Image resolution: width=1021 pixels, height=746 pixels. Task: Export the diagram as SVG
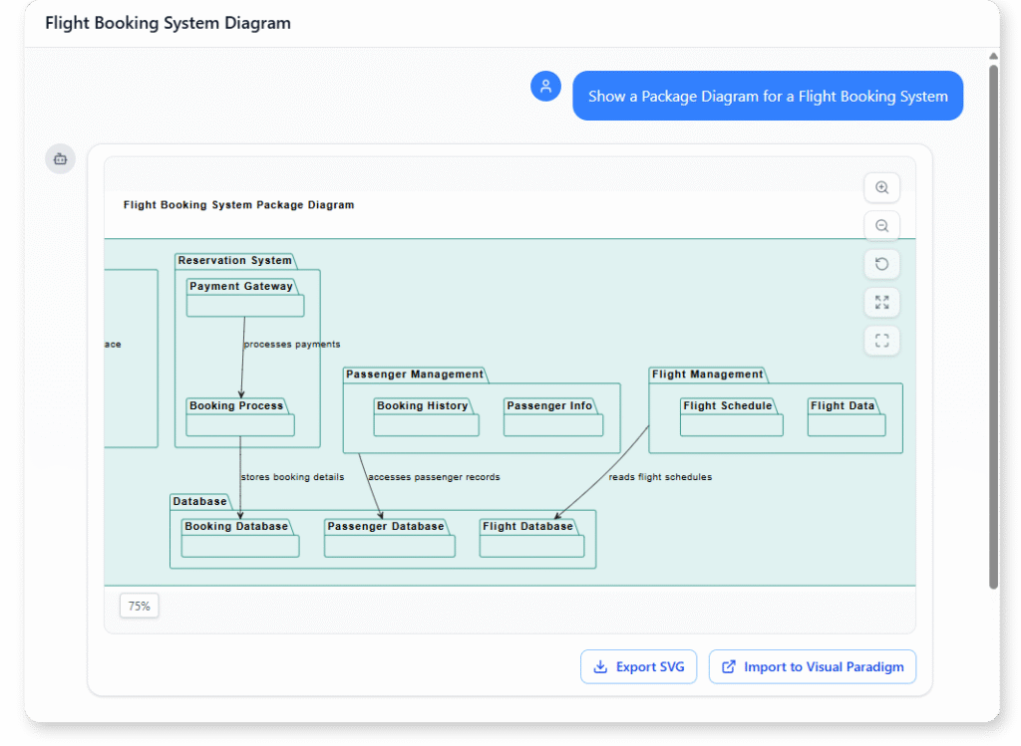point(638,666)
